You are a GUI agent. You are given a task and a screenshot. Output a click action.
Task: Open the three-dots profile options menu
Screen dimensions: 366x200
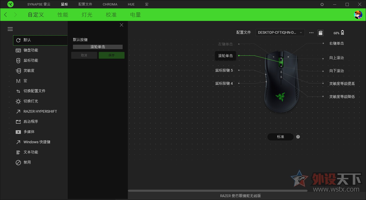311,33
